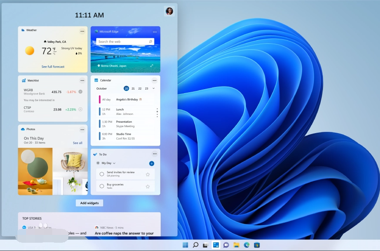
Task: Star the Send invites for review task
Action: point(148,174)
